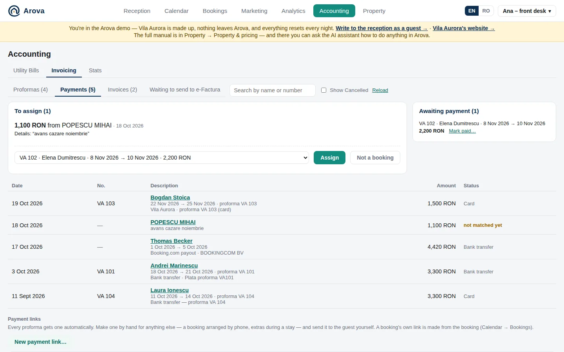Select the Invoicing tab
Screen dimensions: 564x352
coord(64,70)
